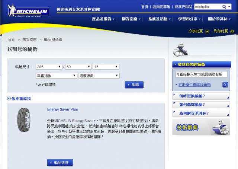Open the 技術辭典 banner

point(201,127)
